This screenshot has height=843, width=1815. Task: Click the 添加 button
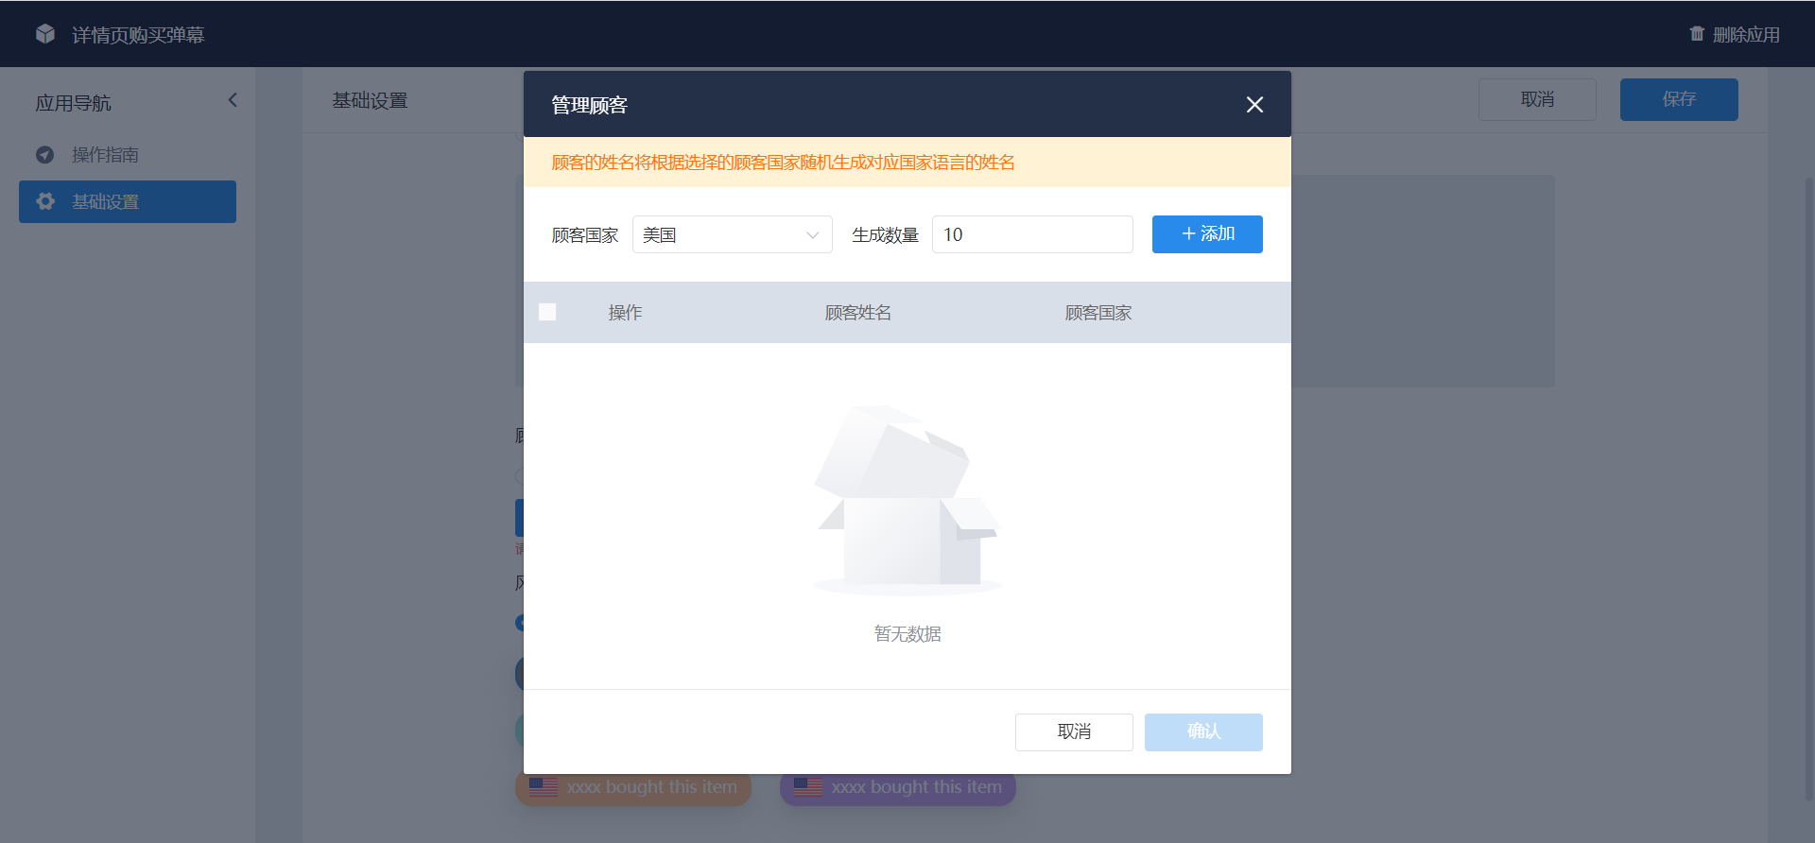point(1207,234)
